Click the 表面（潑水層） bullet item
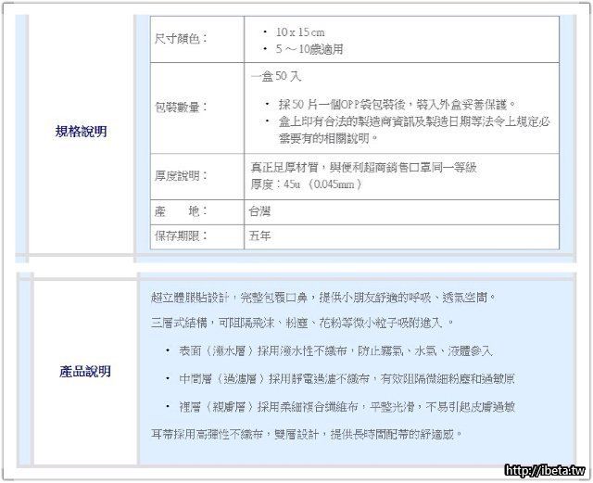The width and height of the screenshot is (593, 483). 334,351
